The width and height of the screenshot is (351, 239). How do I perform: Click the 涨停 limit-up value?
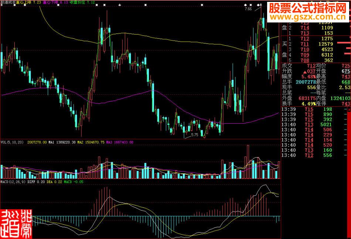(345, 103)
